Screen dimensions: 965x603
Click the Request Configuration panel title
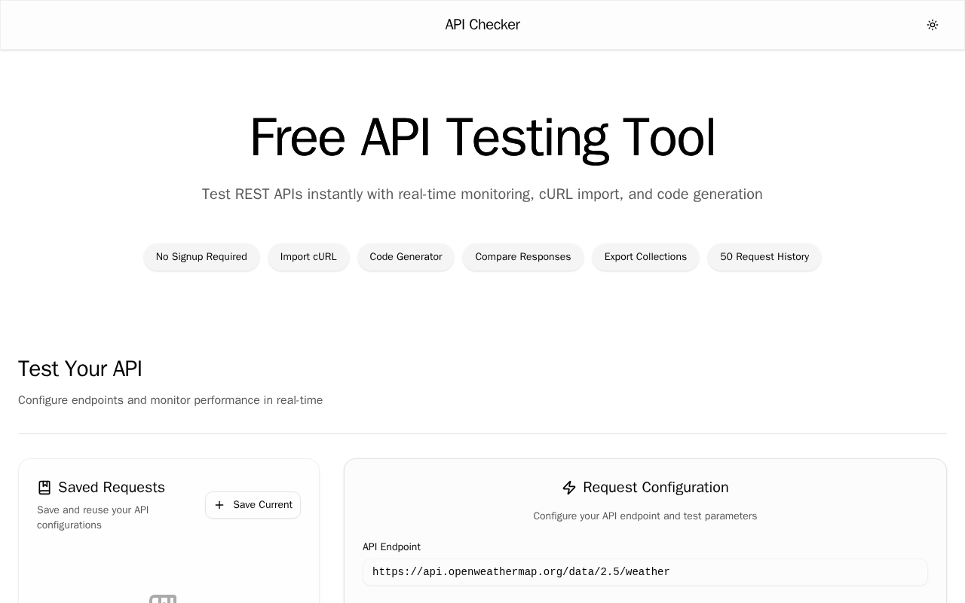pyautogui.click(x=655, y=488)
